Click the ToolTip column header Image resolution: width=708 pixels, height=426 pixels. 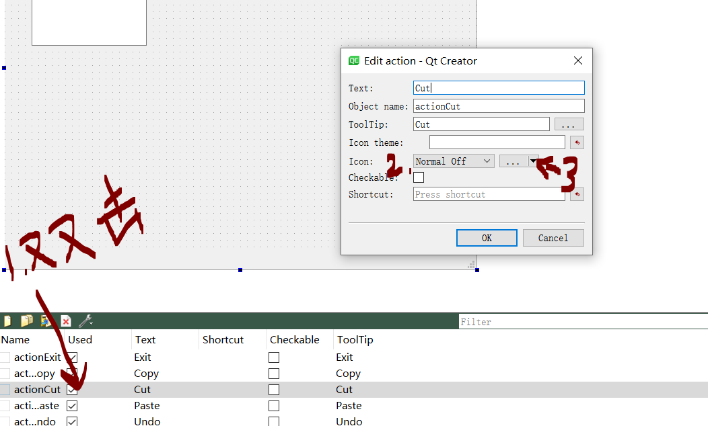pyautogui.click(x=355, y=340)
